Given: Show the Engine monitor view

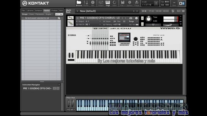Looking at the screenshot, I should pos(48,14).
